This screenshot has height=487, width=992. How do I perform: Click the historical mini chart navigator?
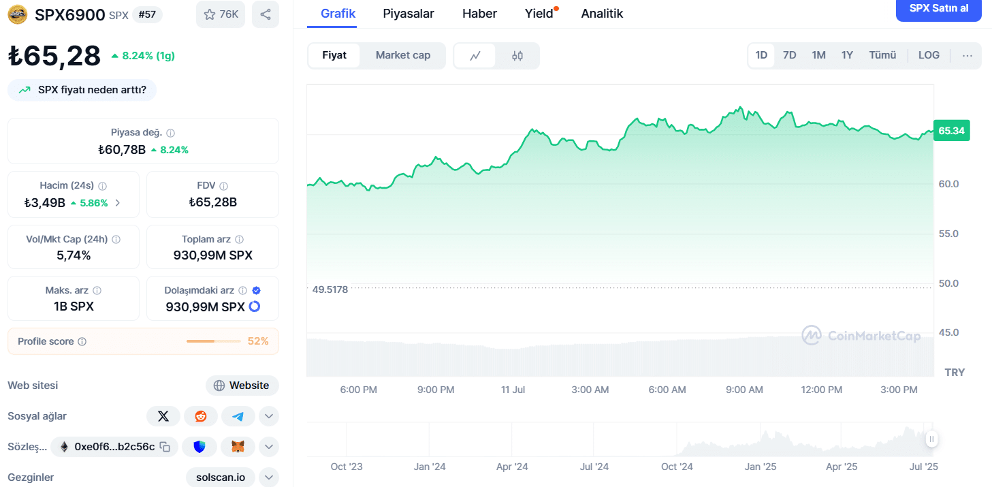pyautogui.click(x=620, y=439)
